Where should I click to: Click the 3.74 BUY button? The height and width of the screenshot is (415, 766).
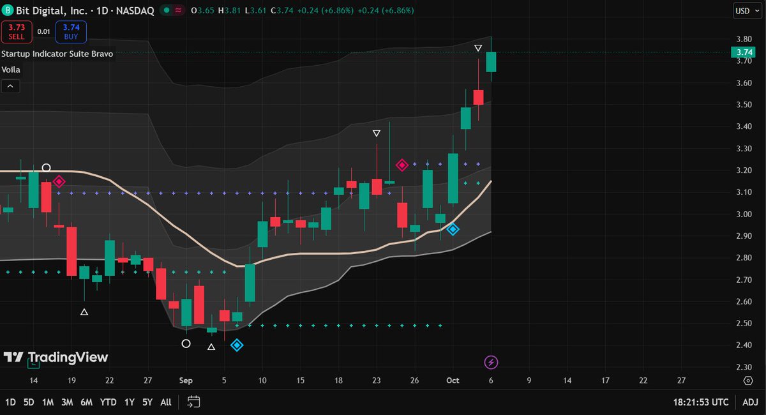point(71,31)
